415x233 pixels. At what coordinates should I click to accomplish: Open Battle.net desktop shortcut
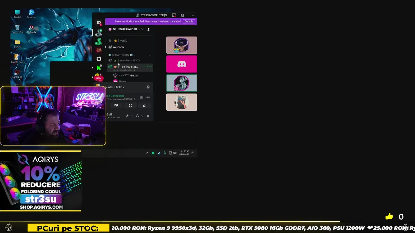pos(31,14)
